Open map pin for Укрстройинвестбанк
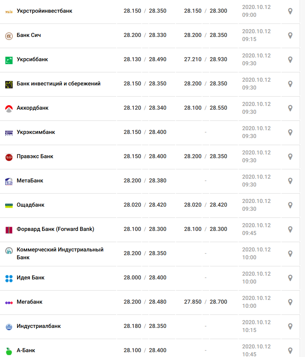 tap(290, 11)
